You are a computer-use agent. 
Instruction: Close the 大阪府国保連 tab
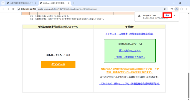pos(36,3)
